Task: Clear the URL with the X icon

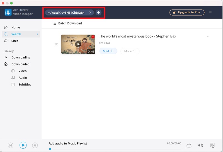Action: click(90, 13)
